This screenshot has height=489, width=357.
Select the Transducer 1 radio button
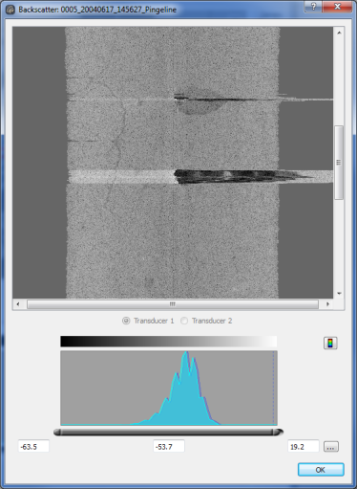point(126,321)
